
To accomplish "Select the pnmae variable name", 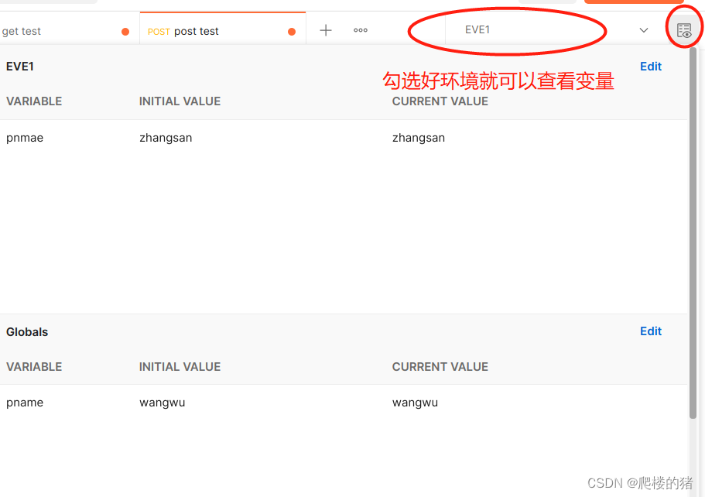I will tap(25, 138).
